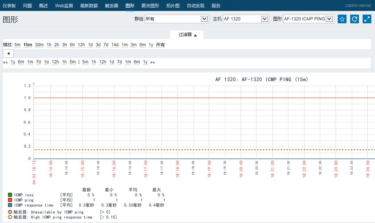Set zoom to 3m

(x=134, y=45)
